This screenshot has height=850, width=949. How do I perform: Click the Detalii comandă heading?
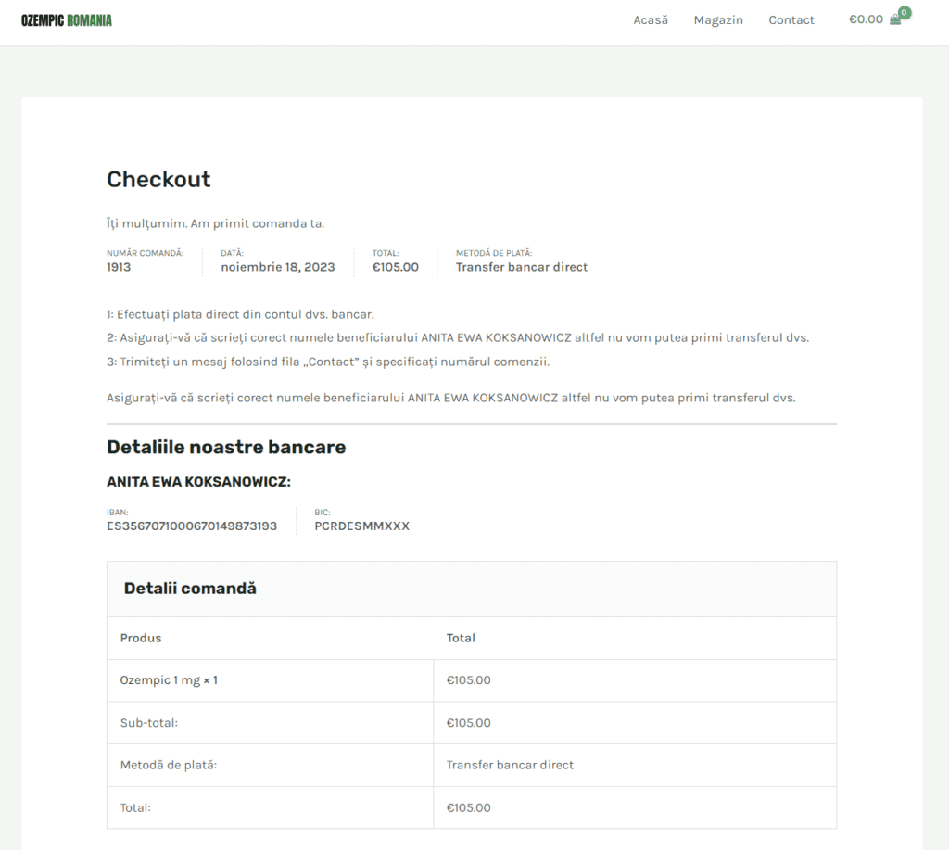pos(190,589)
